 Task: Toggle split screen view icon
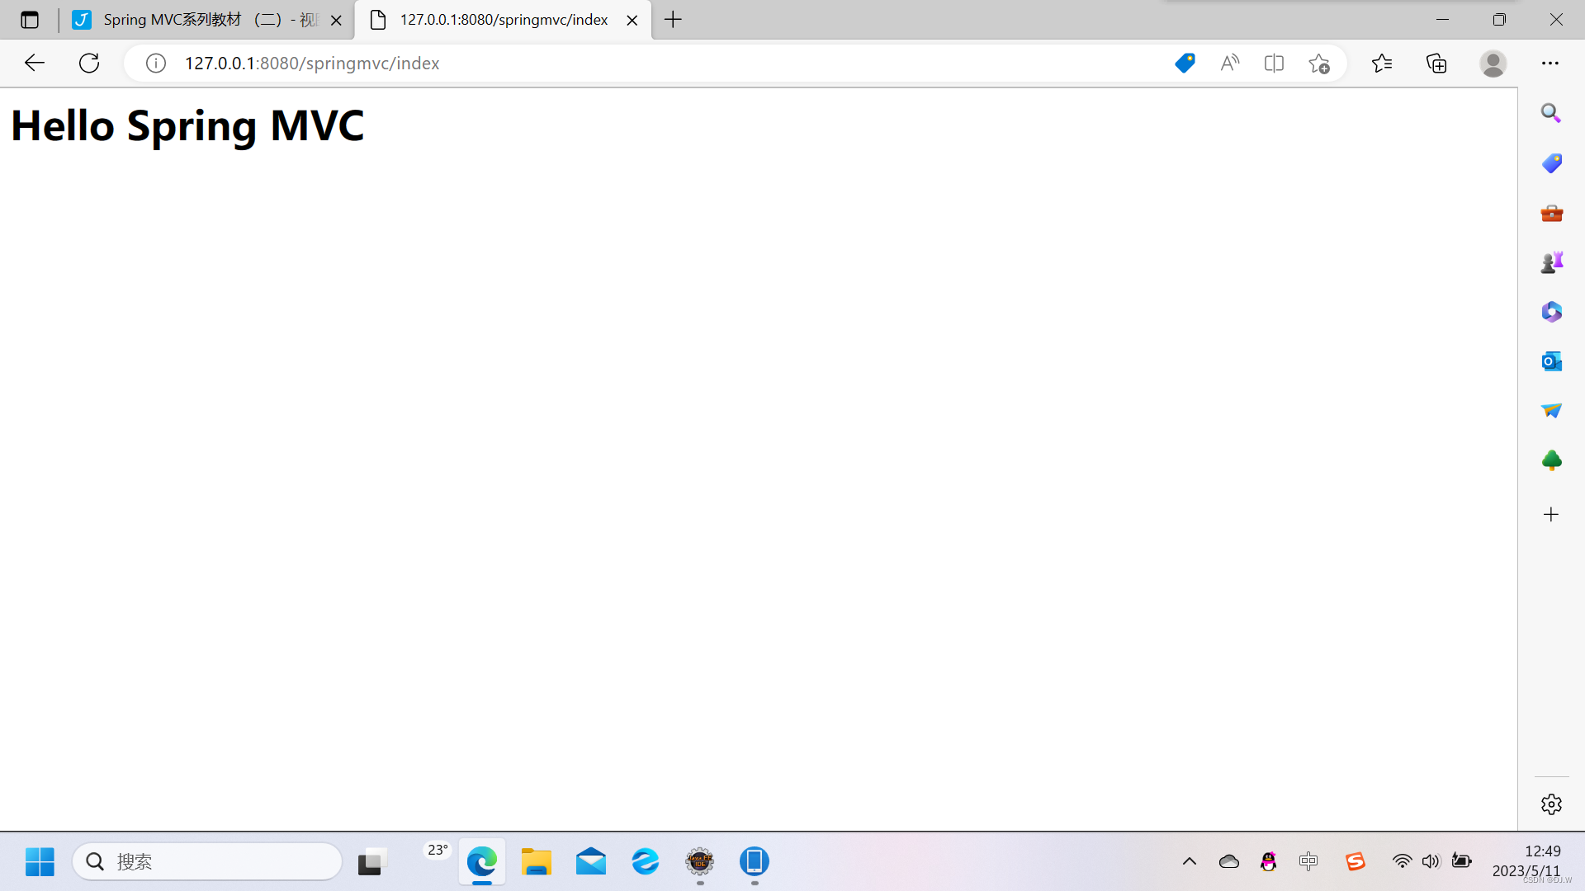pos(1274,64)
